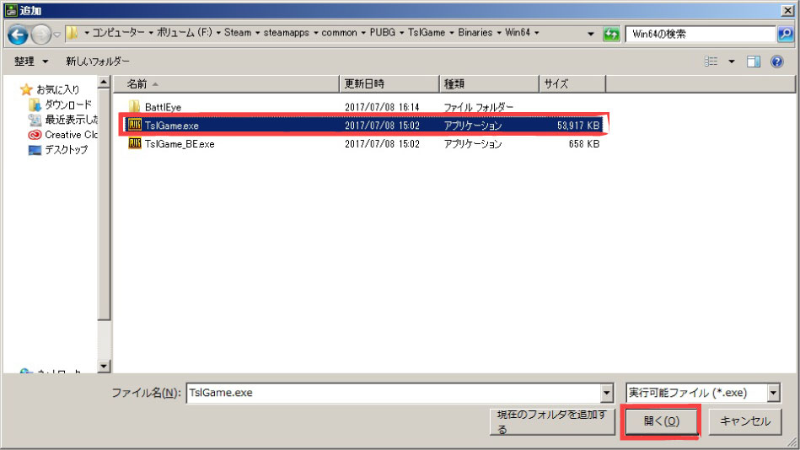Screen dimensions: 800x450
Task: Open デスクトップ in navigation pane
Action: [x=67, y=150]
